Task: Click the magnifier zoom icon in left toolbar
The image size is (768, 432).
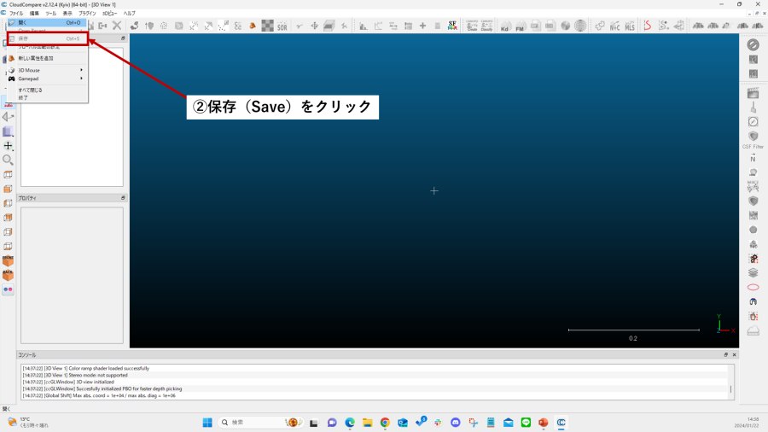Action: pos(8,161)
